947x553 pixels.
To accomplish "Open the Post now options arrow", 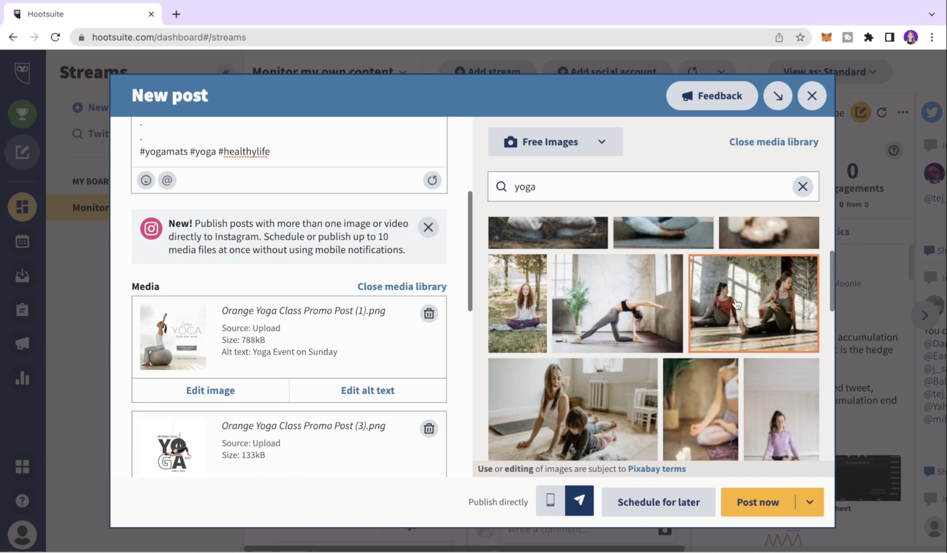I will 810,502.
